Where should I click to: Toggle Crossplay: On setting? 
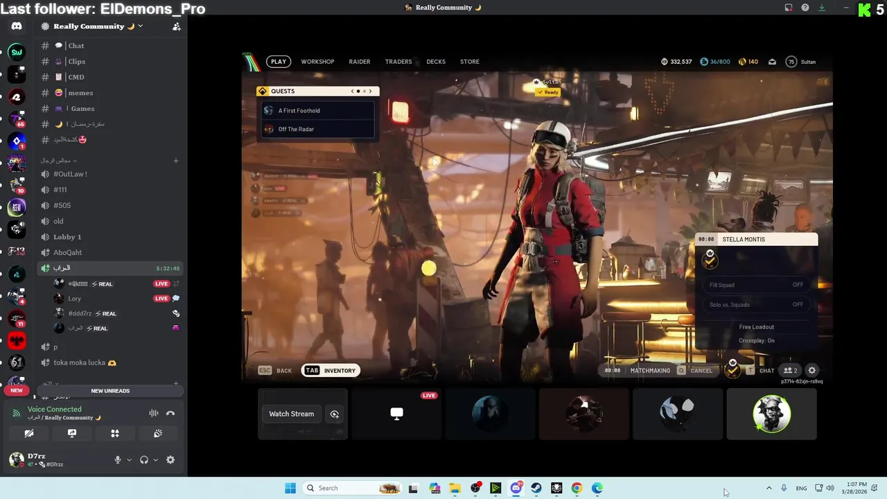(757, 340)
